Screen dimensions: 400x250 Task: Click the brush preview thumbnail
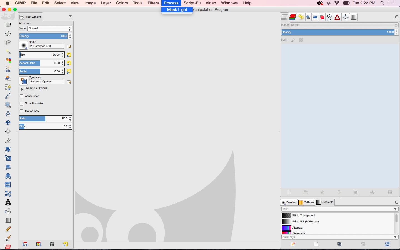pos(24,45)
